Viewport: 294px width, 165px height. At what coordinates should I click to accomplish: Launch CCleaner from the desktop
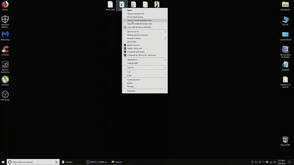(x=5, y=51)
